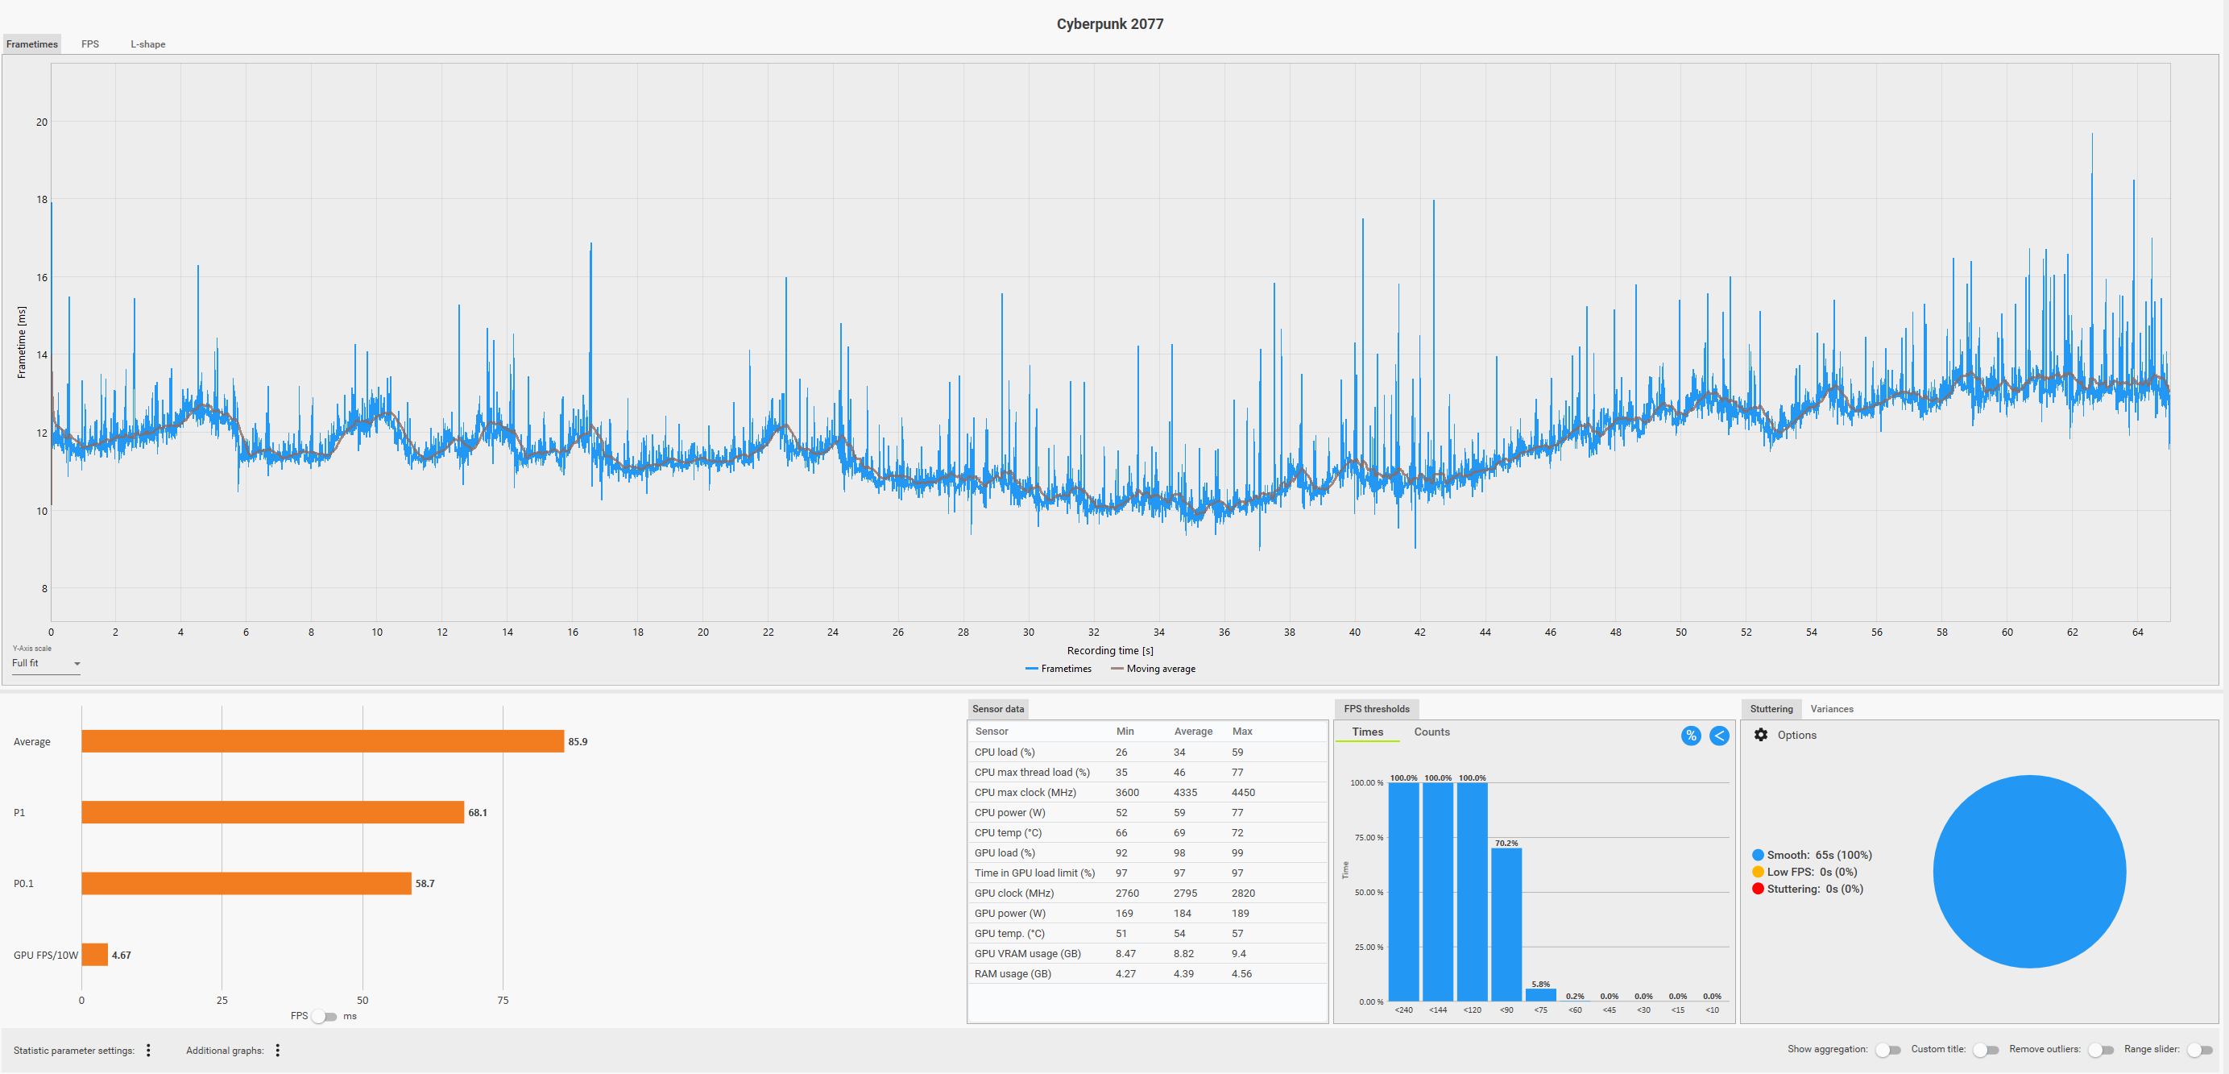Viewport: 2229px width, 1074px height.
Task: Enable Remove outliers switch
Action: [x=2100, y=1050]
